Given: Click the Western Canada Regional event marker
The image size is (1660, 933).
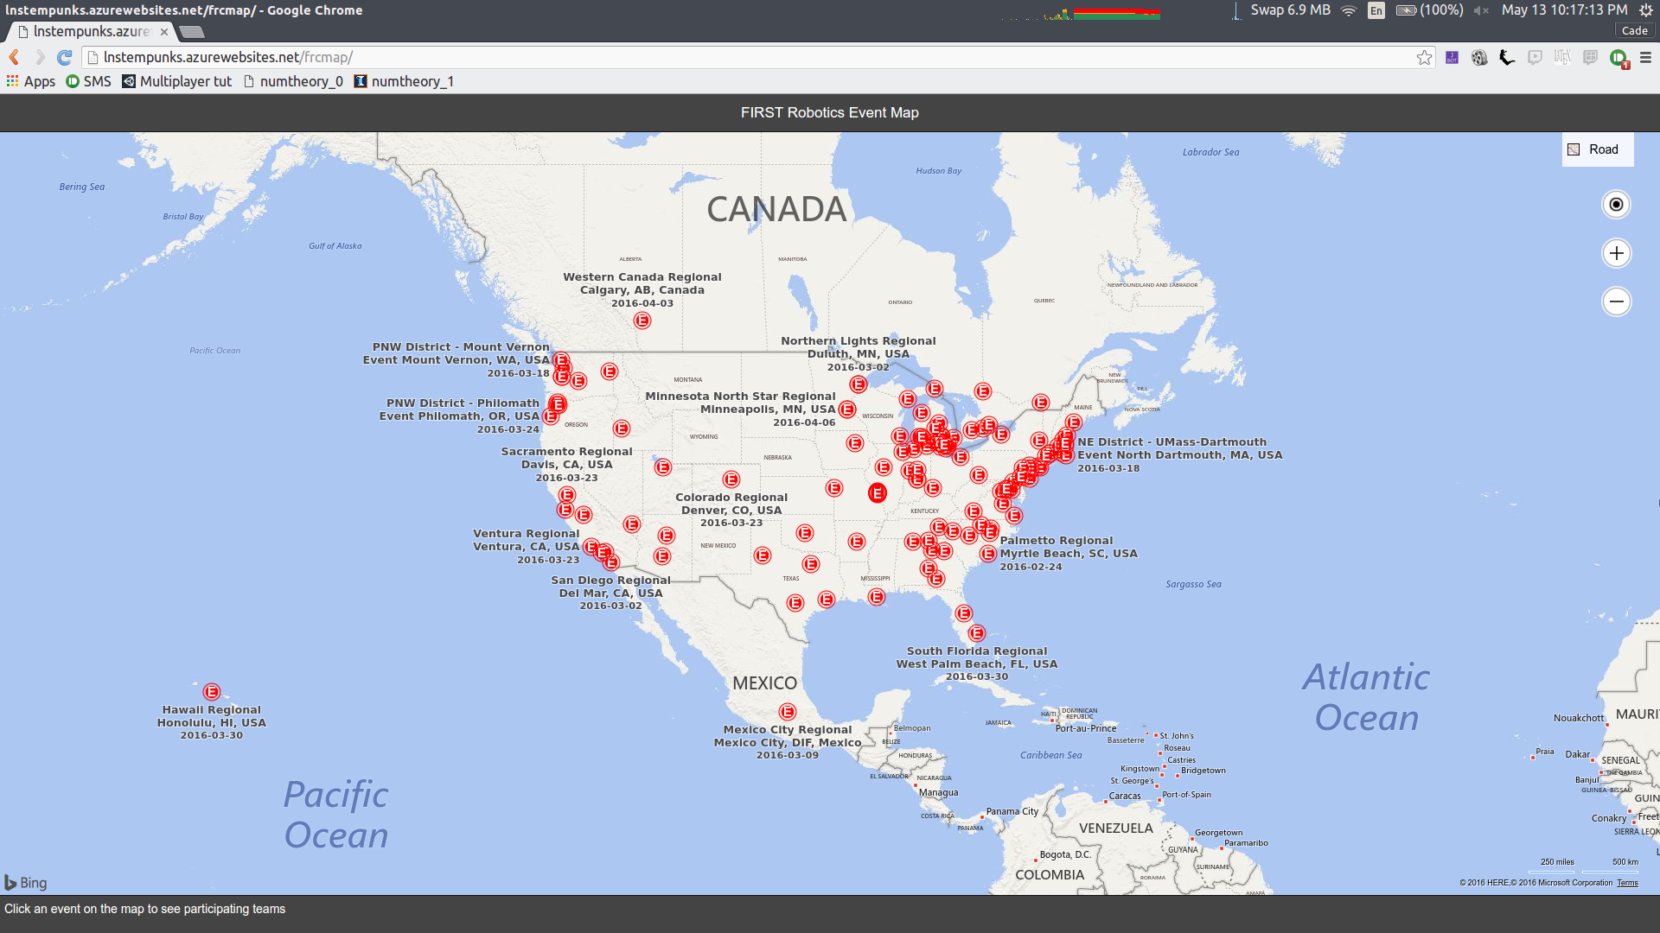Looking at the screenshot, I should coord(642,321).
